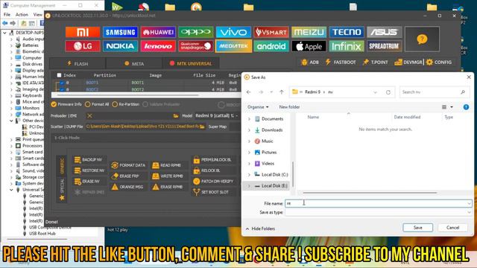The width and height of the screenshot is (477, 268).
Task: Click New folder in Save As
Action: (289, 107)
